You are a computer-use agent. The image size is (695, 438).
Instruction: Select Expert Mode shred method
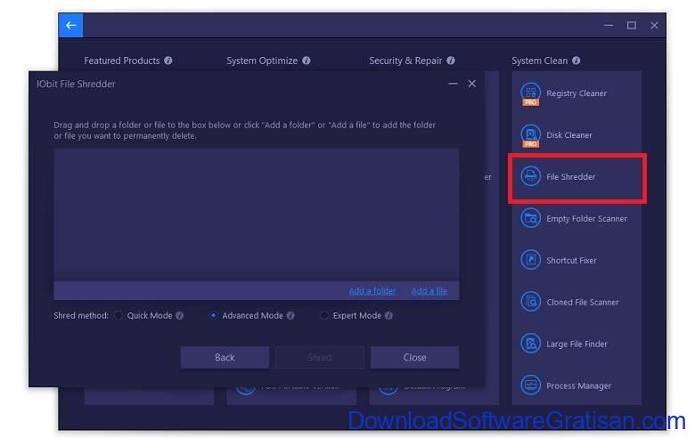point(324,315)
